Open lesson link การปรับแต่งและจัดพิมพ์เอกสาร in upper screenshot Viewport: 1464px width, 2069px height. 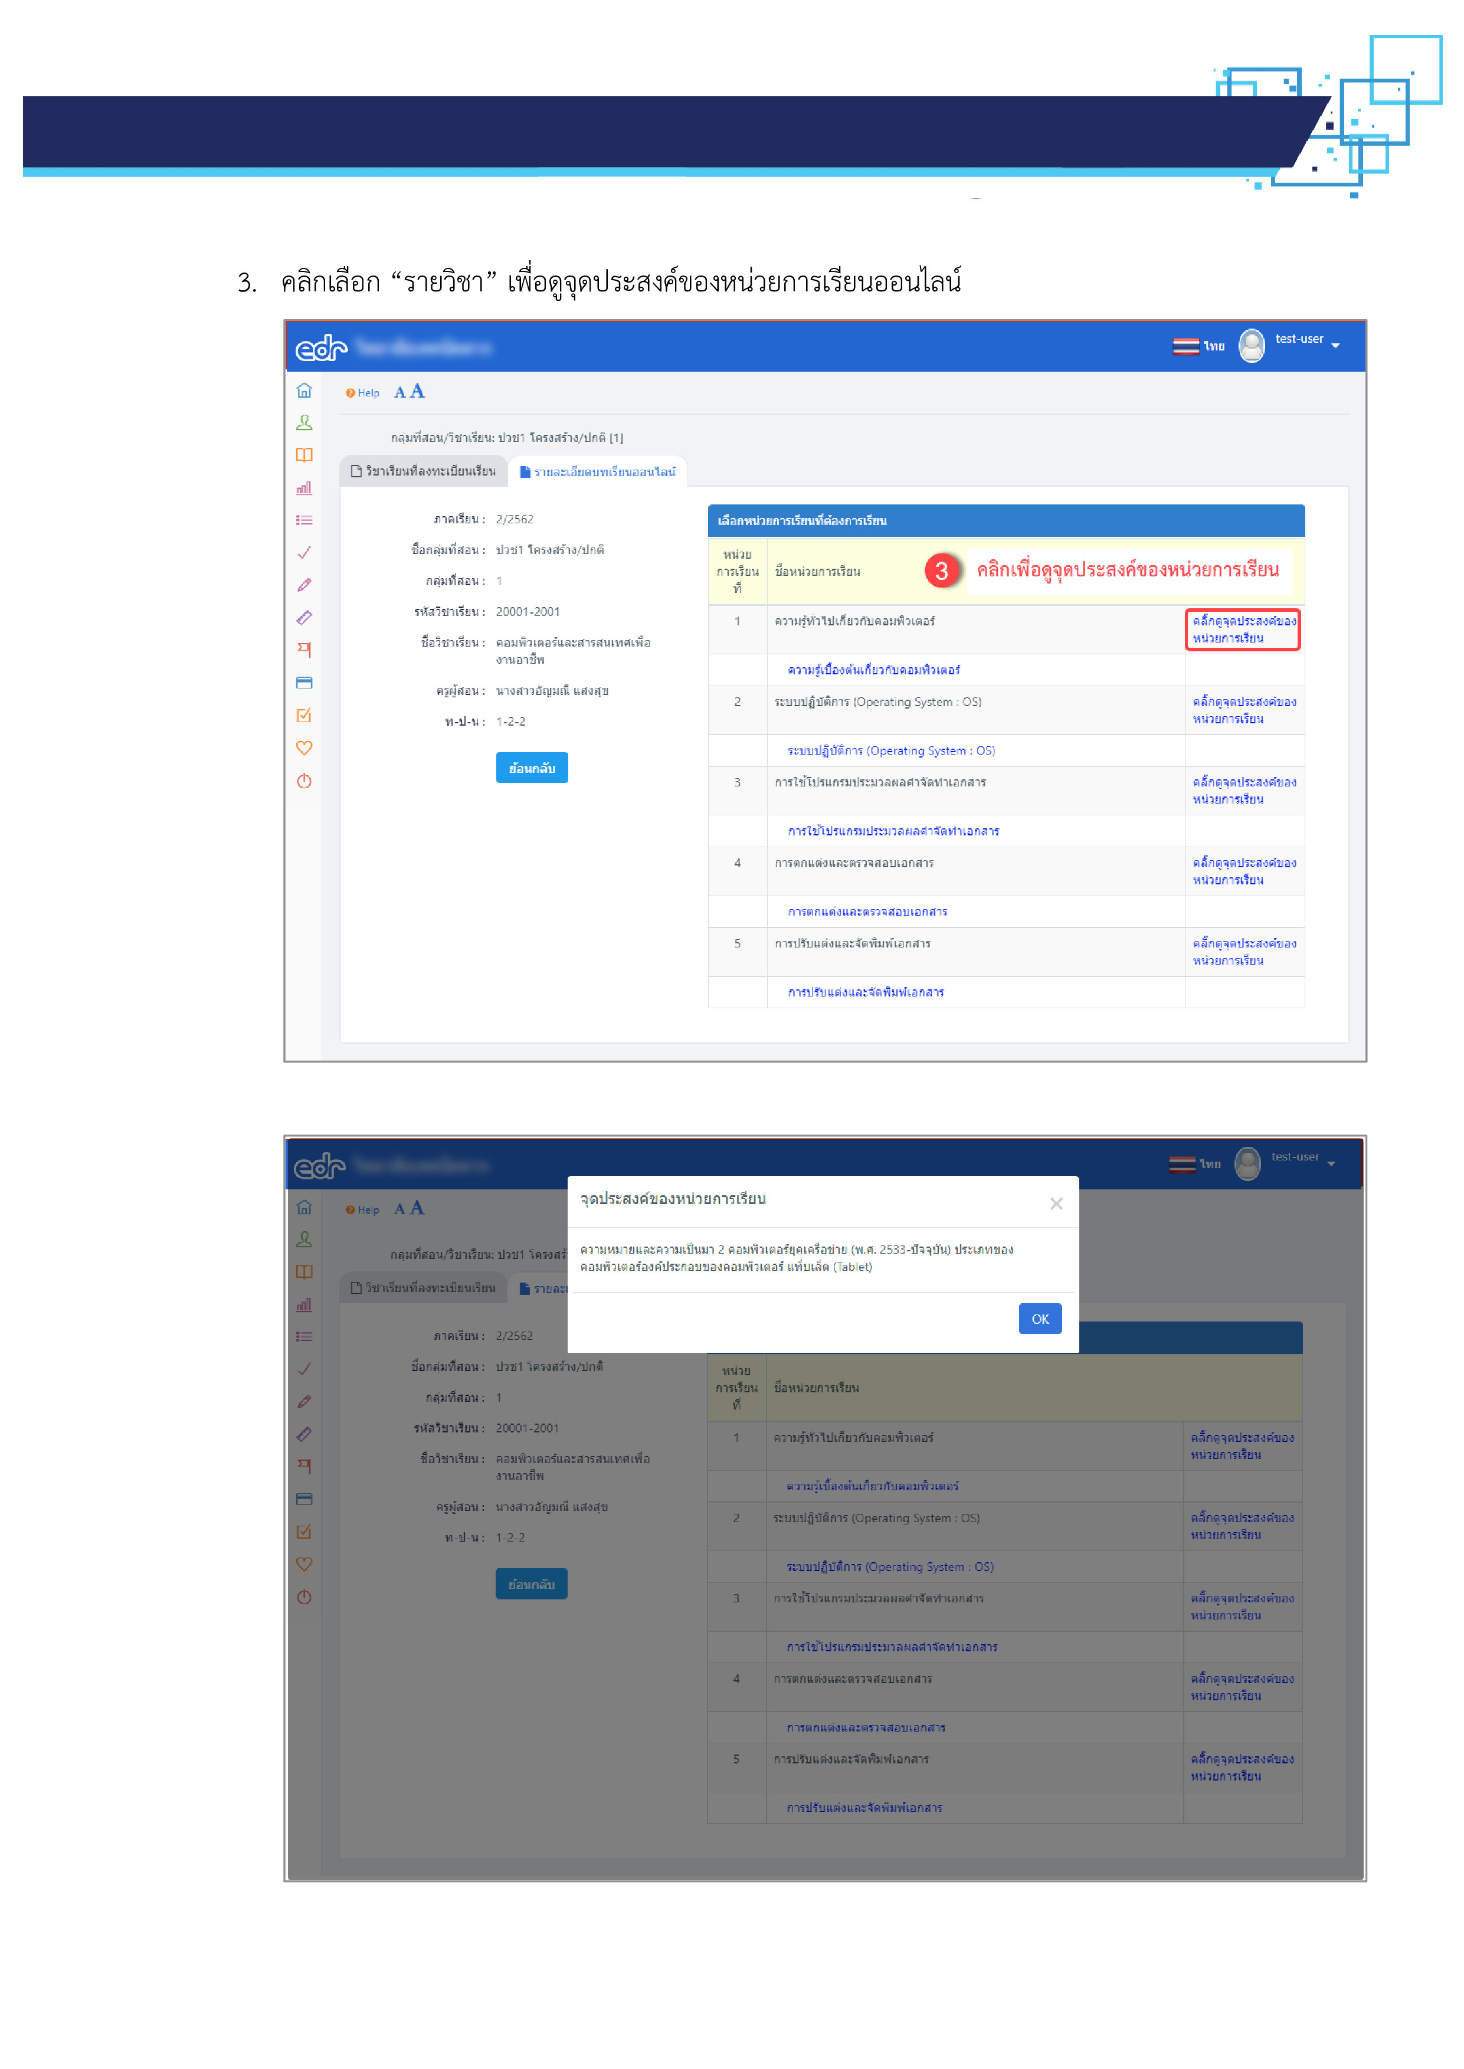coord(866,992)
